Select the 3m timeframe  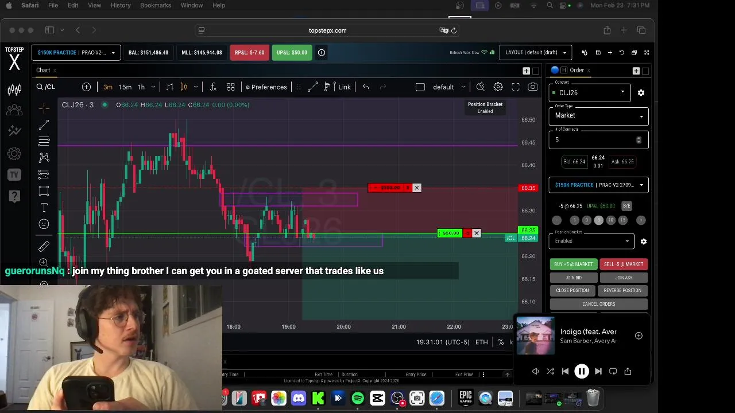[108, 87]
